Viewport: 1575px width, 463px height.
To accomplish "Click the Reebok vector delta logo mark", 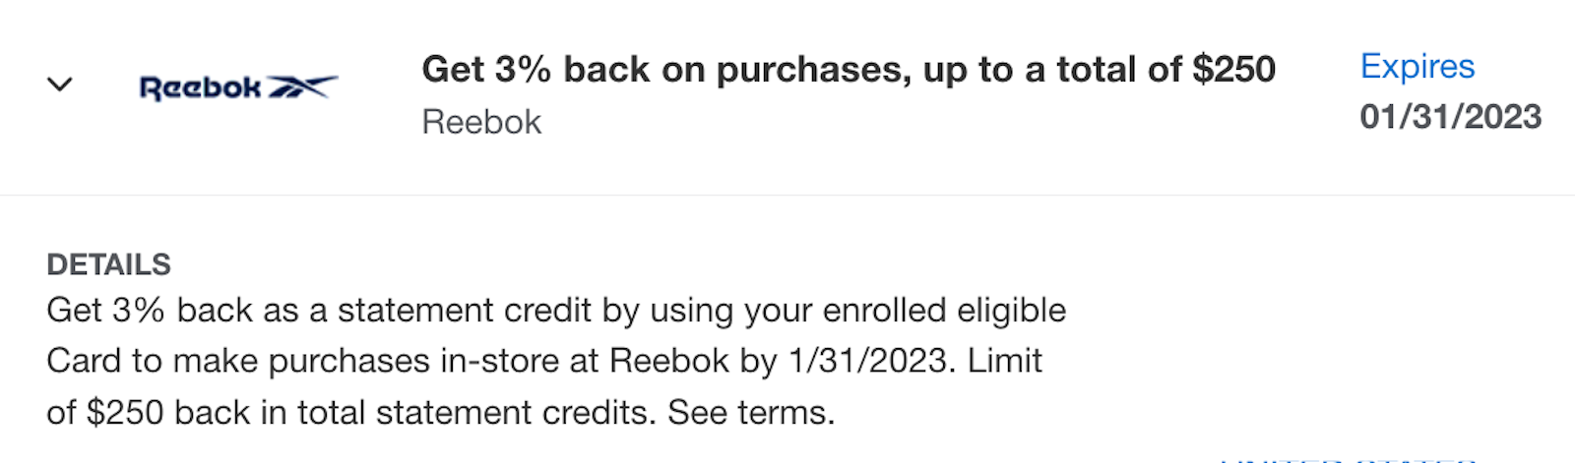I will 302,87.
